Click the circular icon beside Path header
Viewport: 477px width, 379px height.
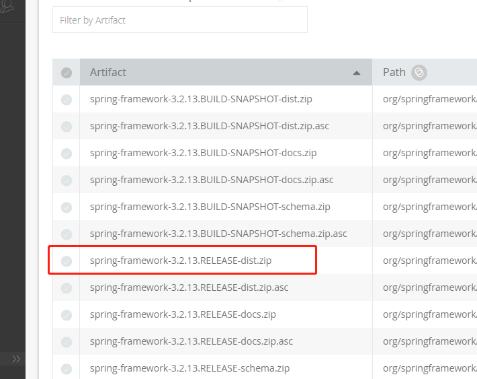(419, 73)
